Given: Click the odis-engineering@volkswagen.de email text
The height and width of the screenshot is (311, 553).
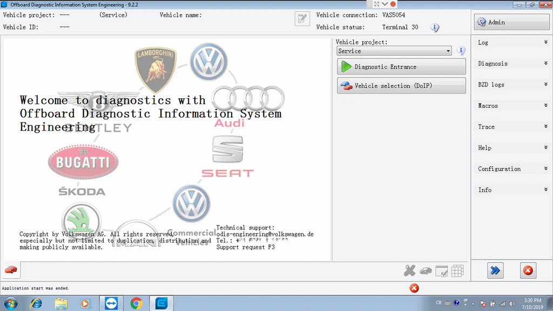Looking at the screenshot, I should (265, 234).
